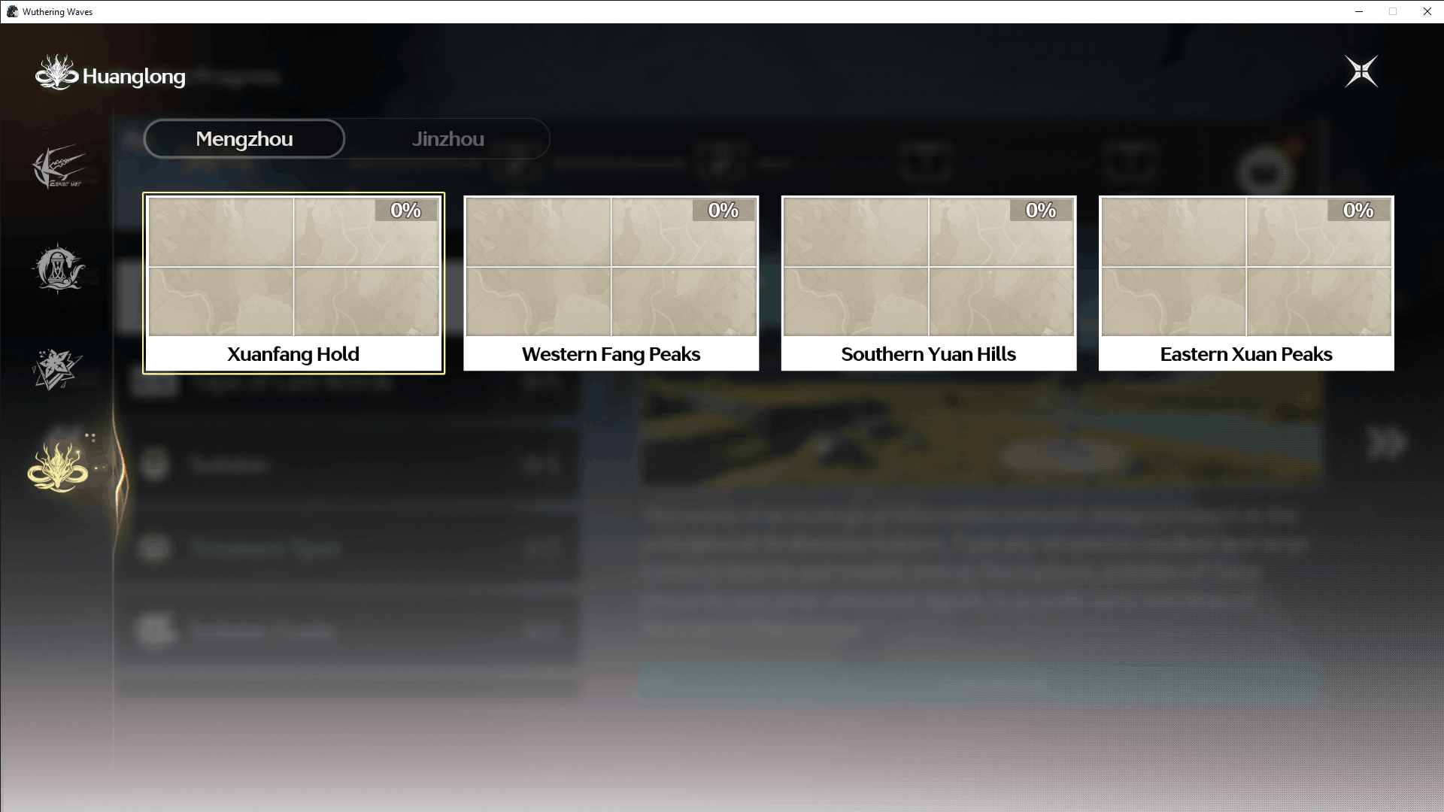Click the Huanglong header emblem icon
The image size is (1444, 812).
click(x=56, y=73)
